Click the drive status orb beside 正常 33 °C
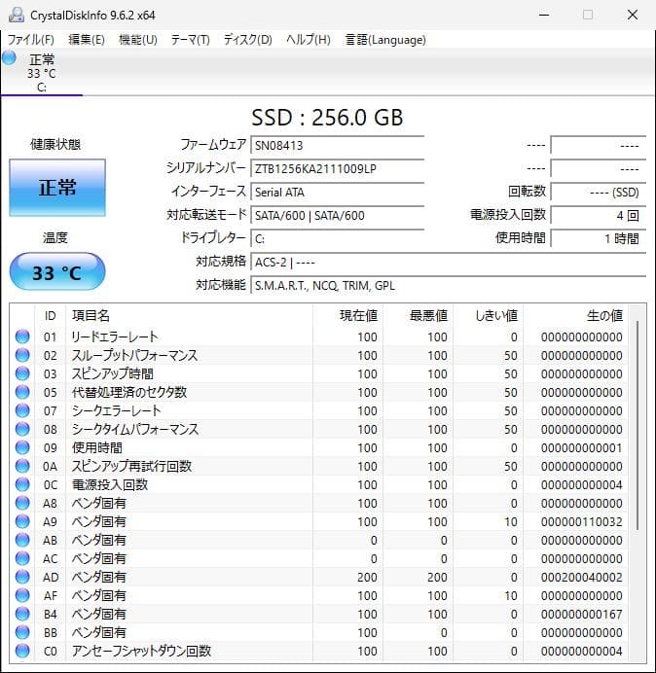 [x=9, y=57]
